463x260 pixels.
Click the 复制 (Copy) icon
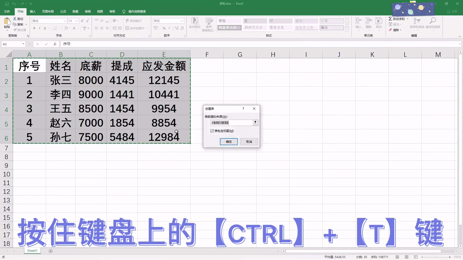click(14, 24)
